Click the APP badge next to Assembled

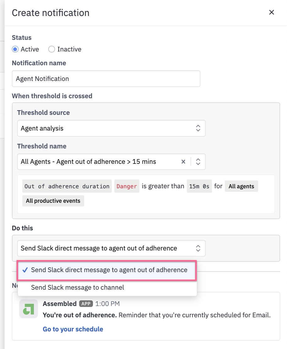86,304
